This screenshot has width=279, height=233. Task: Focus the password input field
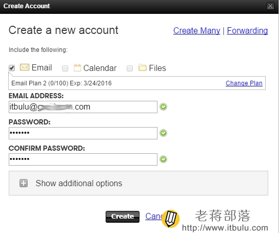[x=83, y=133]
